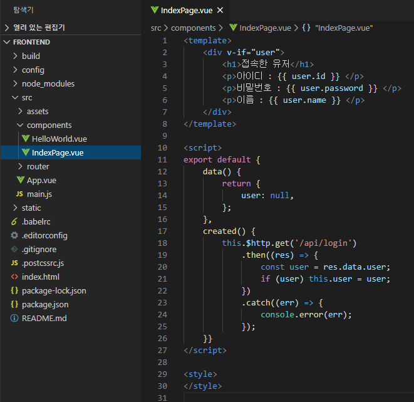414x402 pixels.
Task: Click the JS icon beside main.js
Action: click(x=19, y=194)
